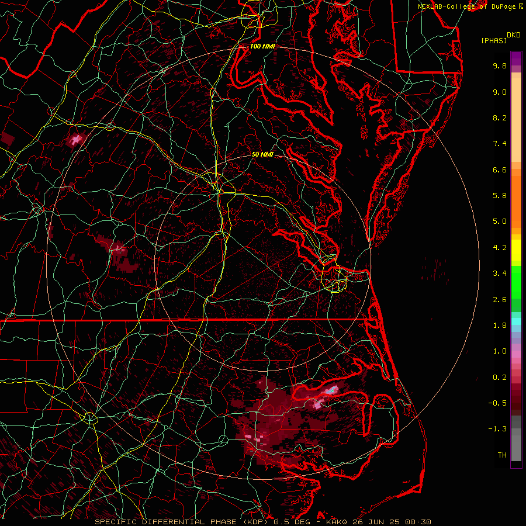The image size is (526, 526).
Task: Click the 8.2 color scale value
Action: [x=500, y=117]
